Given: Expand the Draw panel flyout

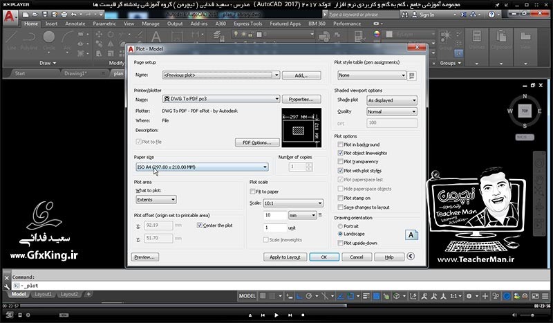Looking at the screenshot, I should pos(48,63).
